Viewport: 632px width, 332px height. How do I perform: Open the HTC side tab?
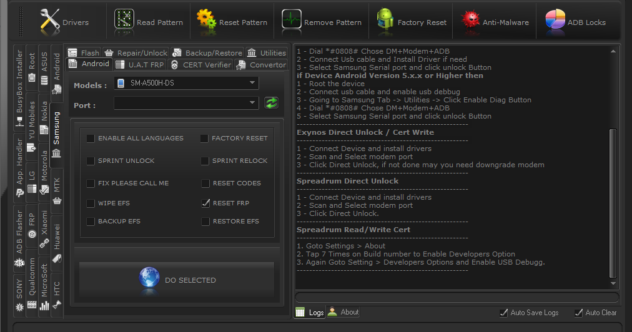click(57, 295)
